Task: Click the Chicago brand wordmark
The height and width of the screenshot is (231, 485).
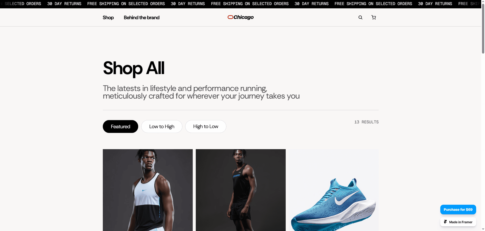Action: click(x=244, y=17)
